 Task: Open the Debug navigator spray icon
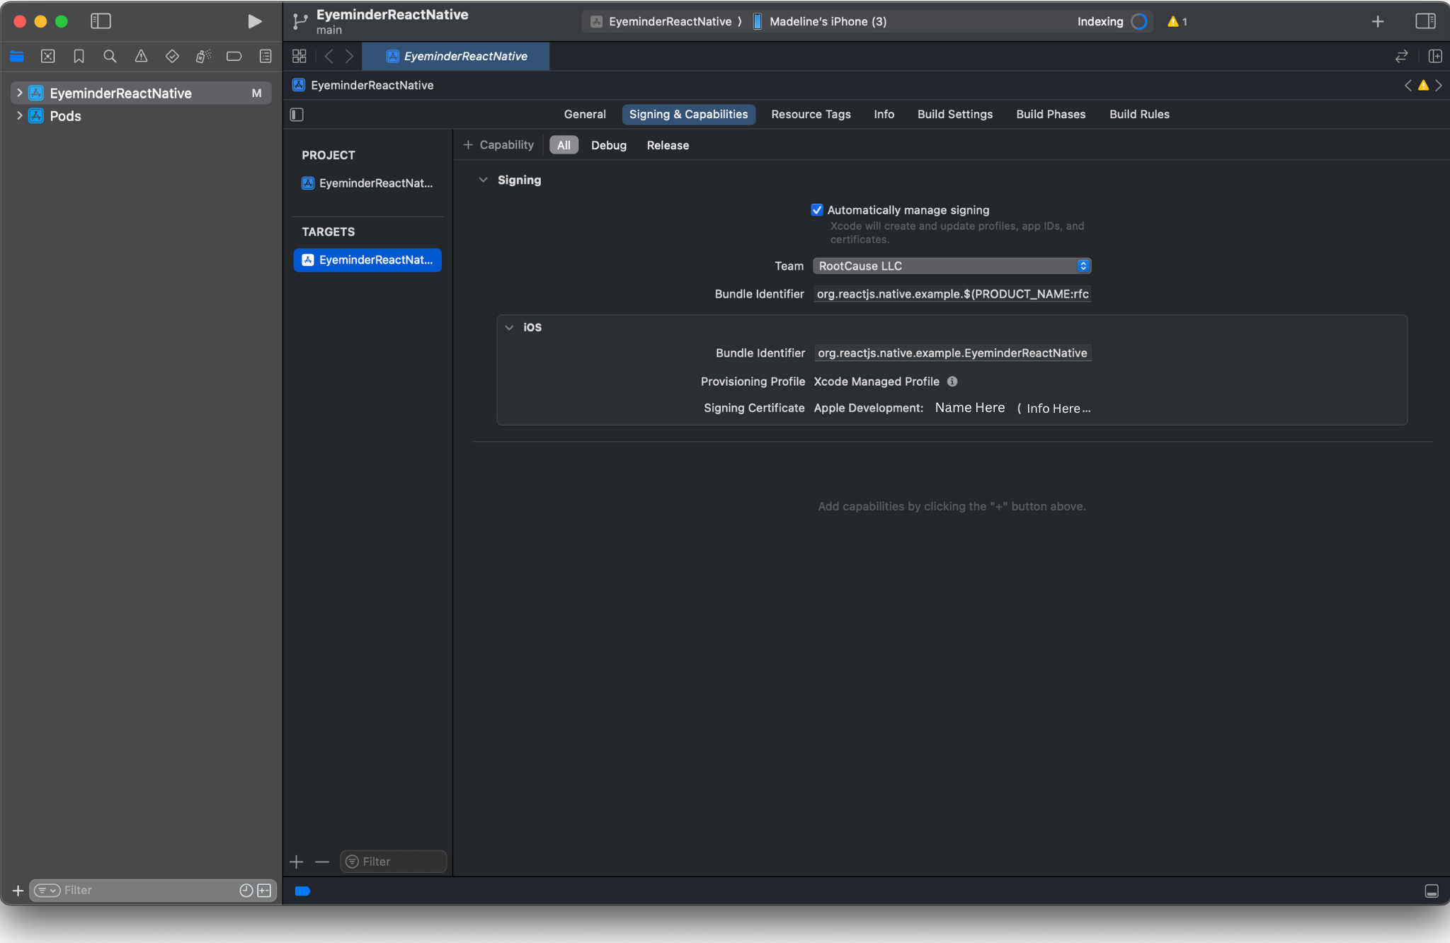point(203,56)
